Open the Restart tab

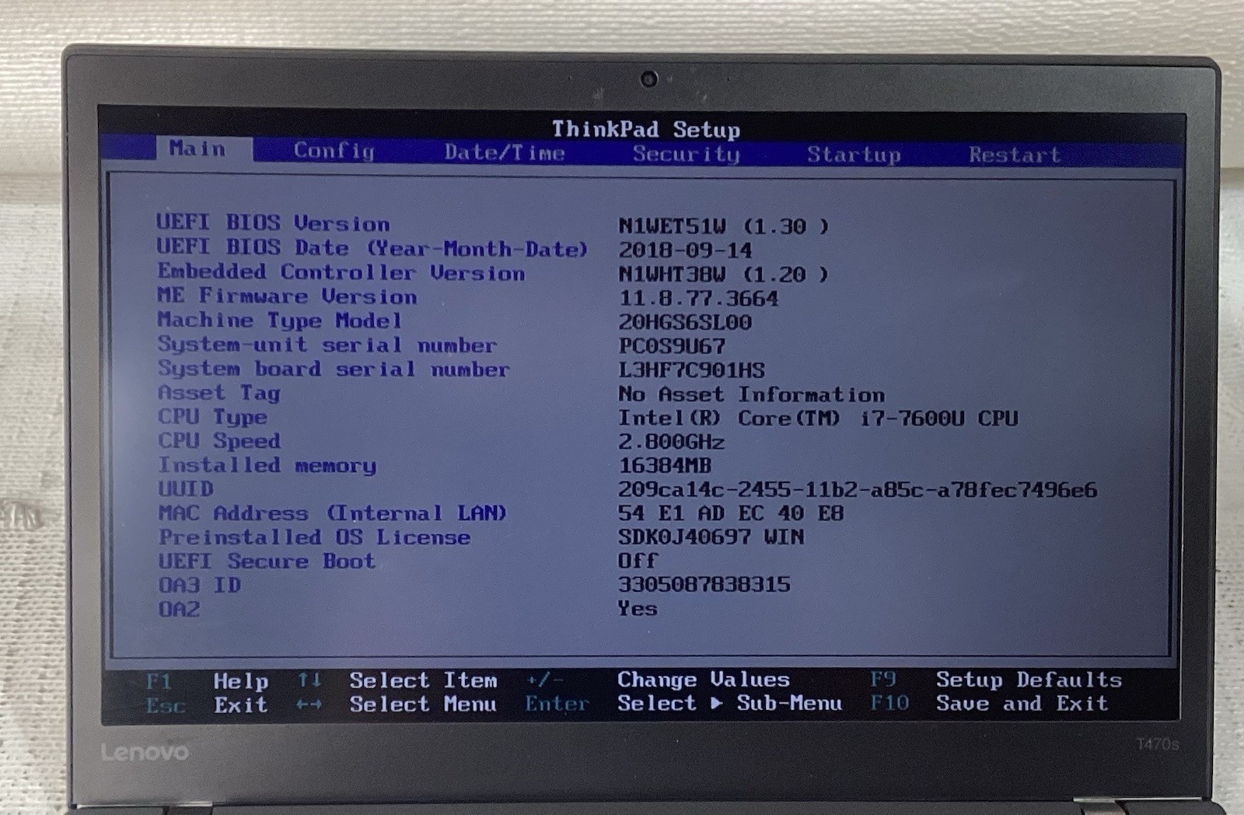(x=1015, y=155)
